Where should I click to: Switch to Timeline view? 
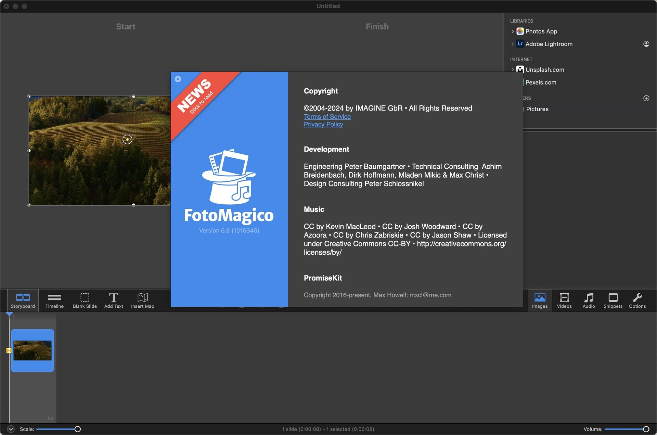[54, 300]
